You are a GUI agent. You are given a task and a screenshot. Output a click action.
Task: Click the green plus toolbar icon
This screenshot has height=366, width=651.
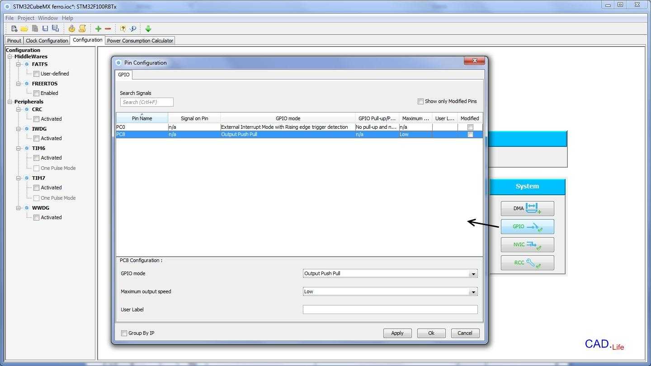click(x=98, y=28)
